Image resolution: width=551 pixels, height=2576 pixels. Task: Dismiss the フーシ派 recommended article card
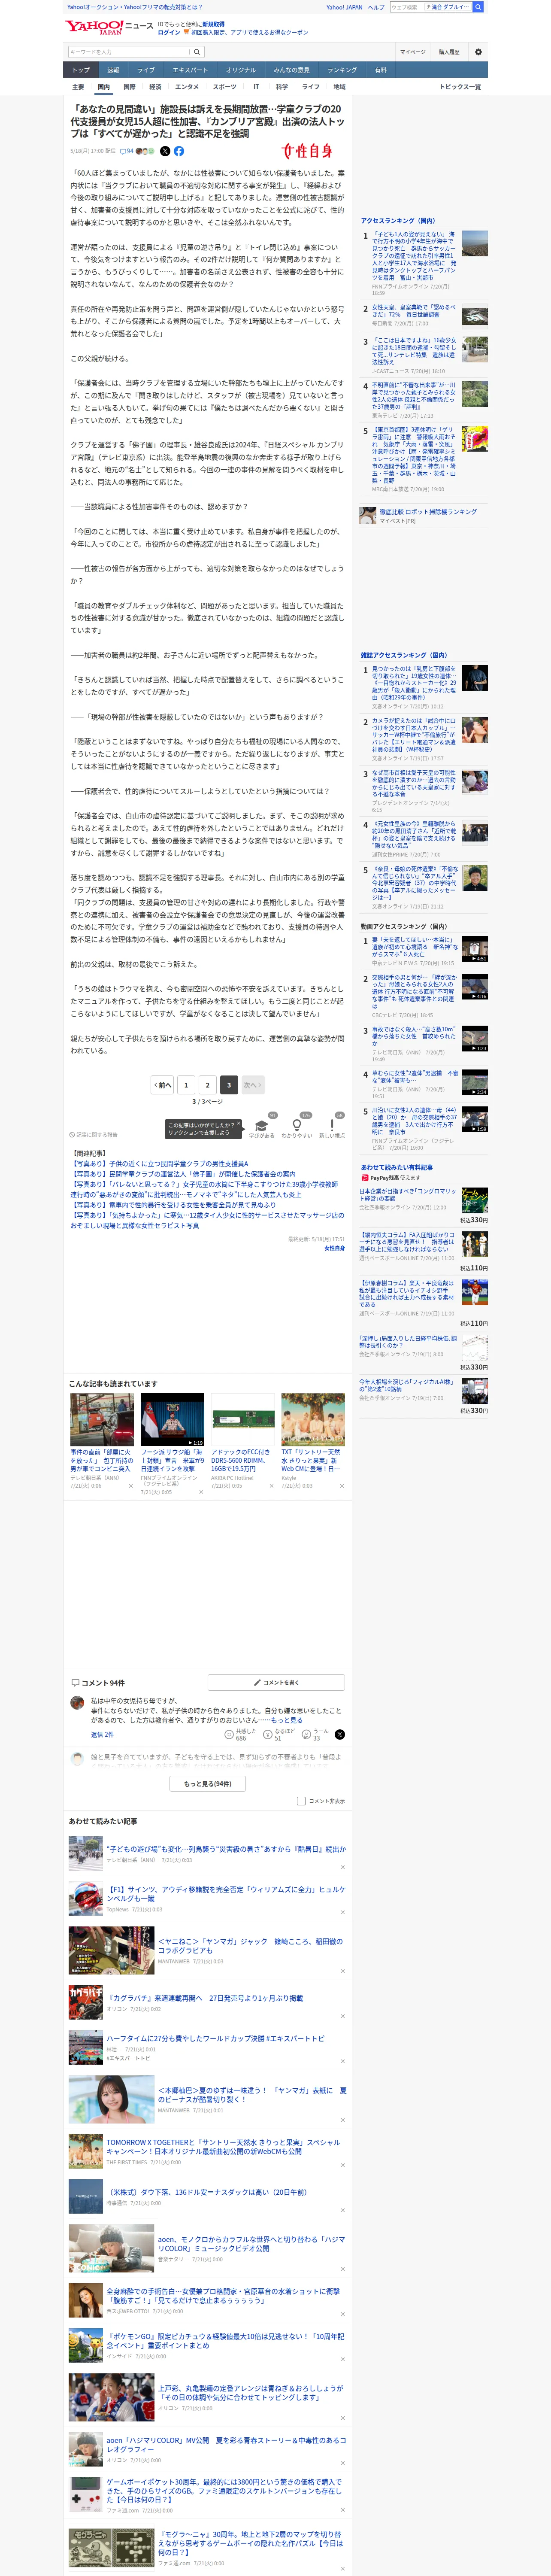click(x=200, y=1492)
